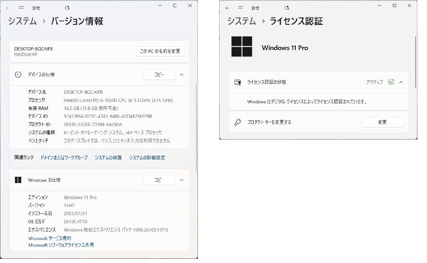
Task: Click バージョン情報 page heading
Action: [77, 21]
